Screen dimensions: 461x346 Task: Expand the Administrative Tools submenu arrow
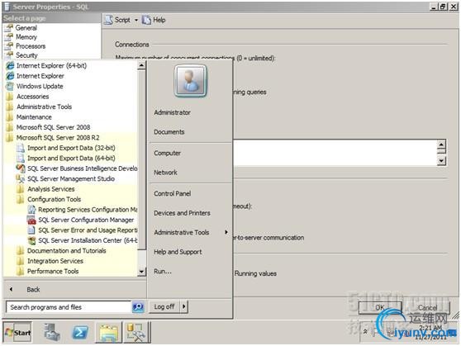[226, 232]
